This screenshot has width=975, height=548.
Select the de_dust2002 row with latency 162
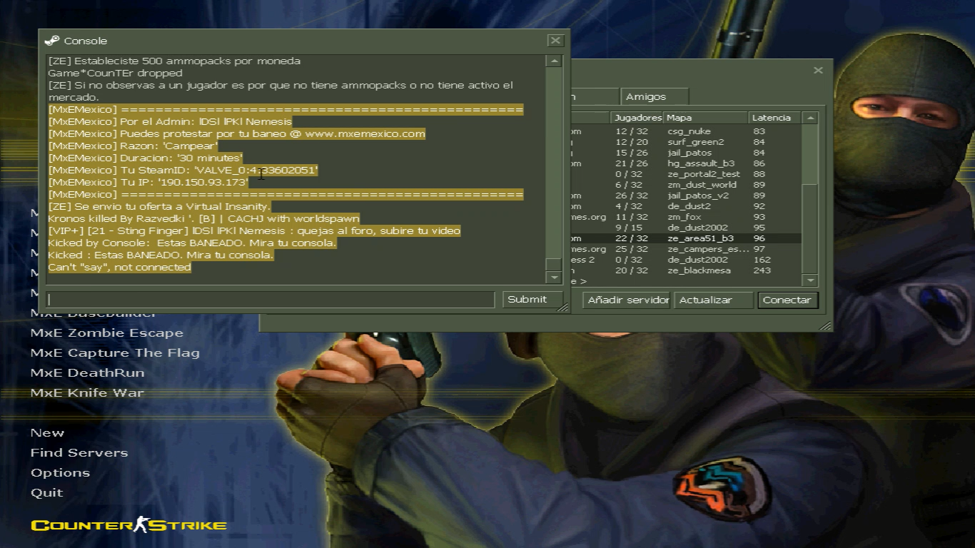click(686, 260)
